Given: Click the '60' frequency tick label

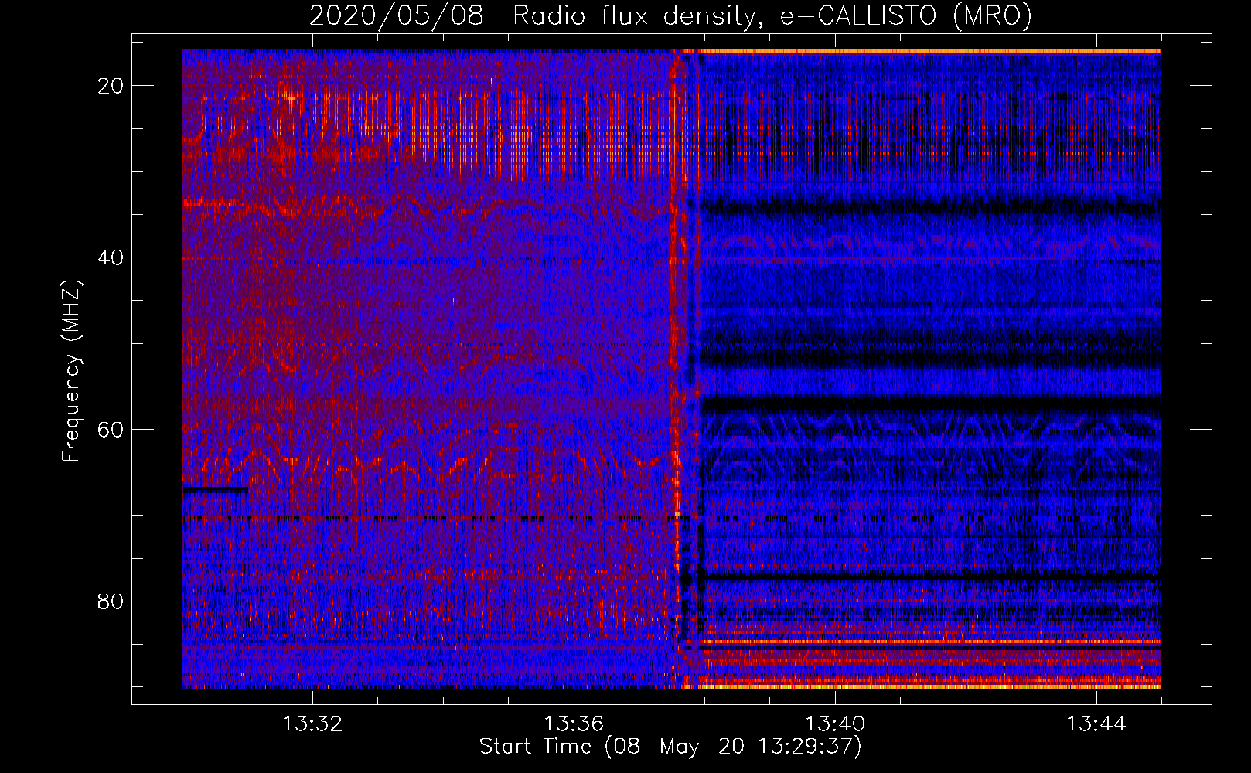Looking at the screenshot, I should point(111,429).
